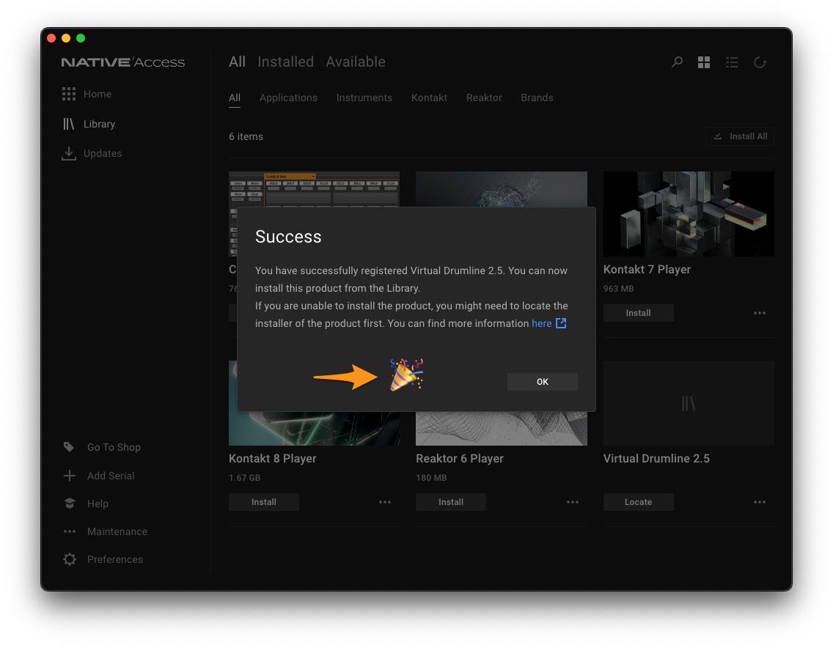Click the Reaktor 6 Player title
Viewport: 833px width, 645px height.
point(460,458)
